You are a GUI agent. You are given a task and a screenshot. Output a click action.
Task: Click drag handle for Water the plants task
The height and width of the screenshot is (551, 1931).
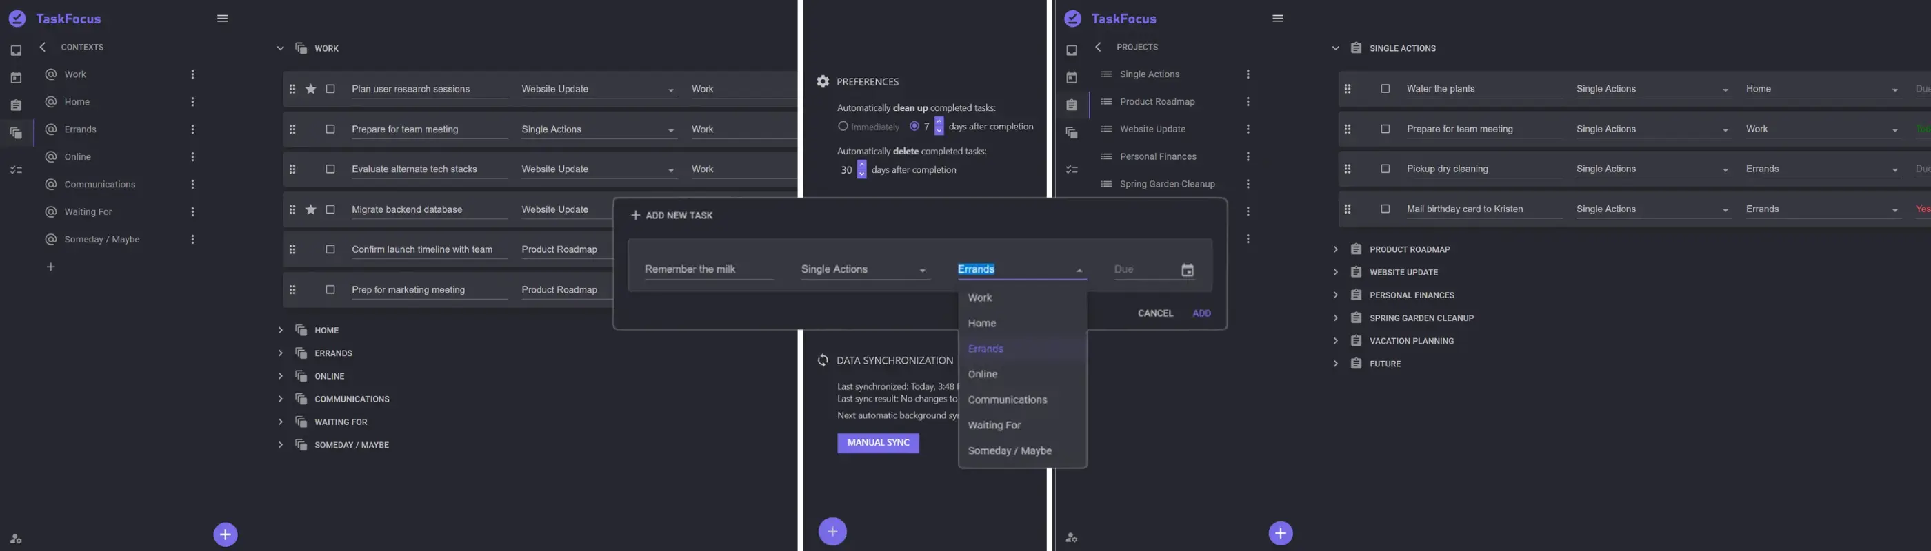tap(1347, 89)
